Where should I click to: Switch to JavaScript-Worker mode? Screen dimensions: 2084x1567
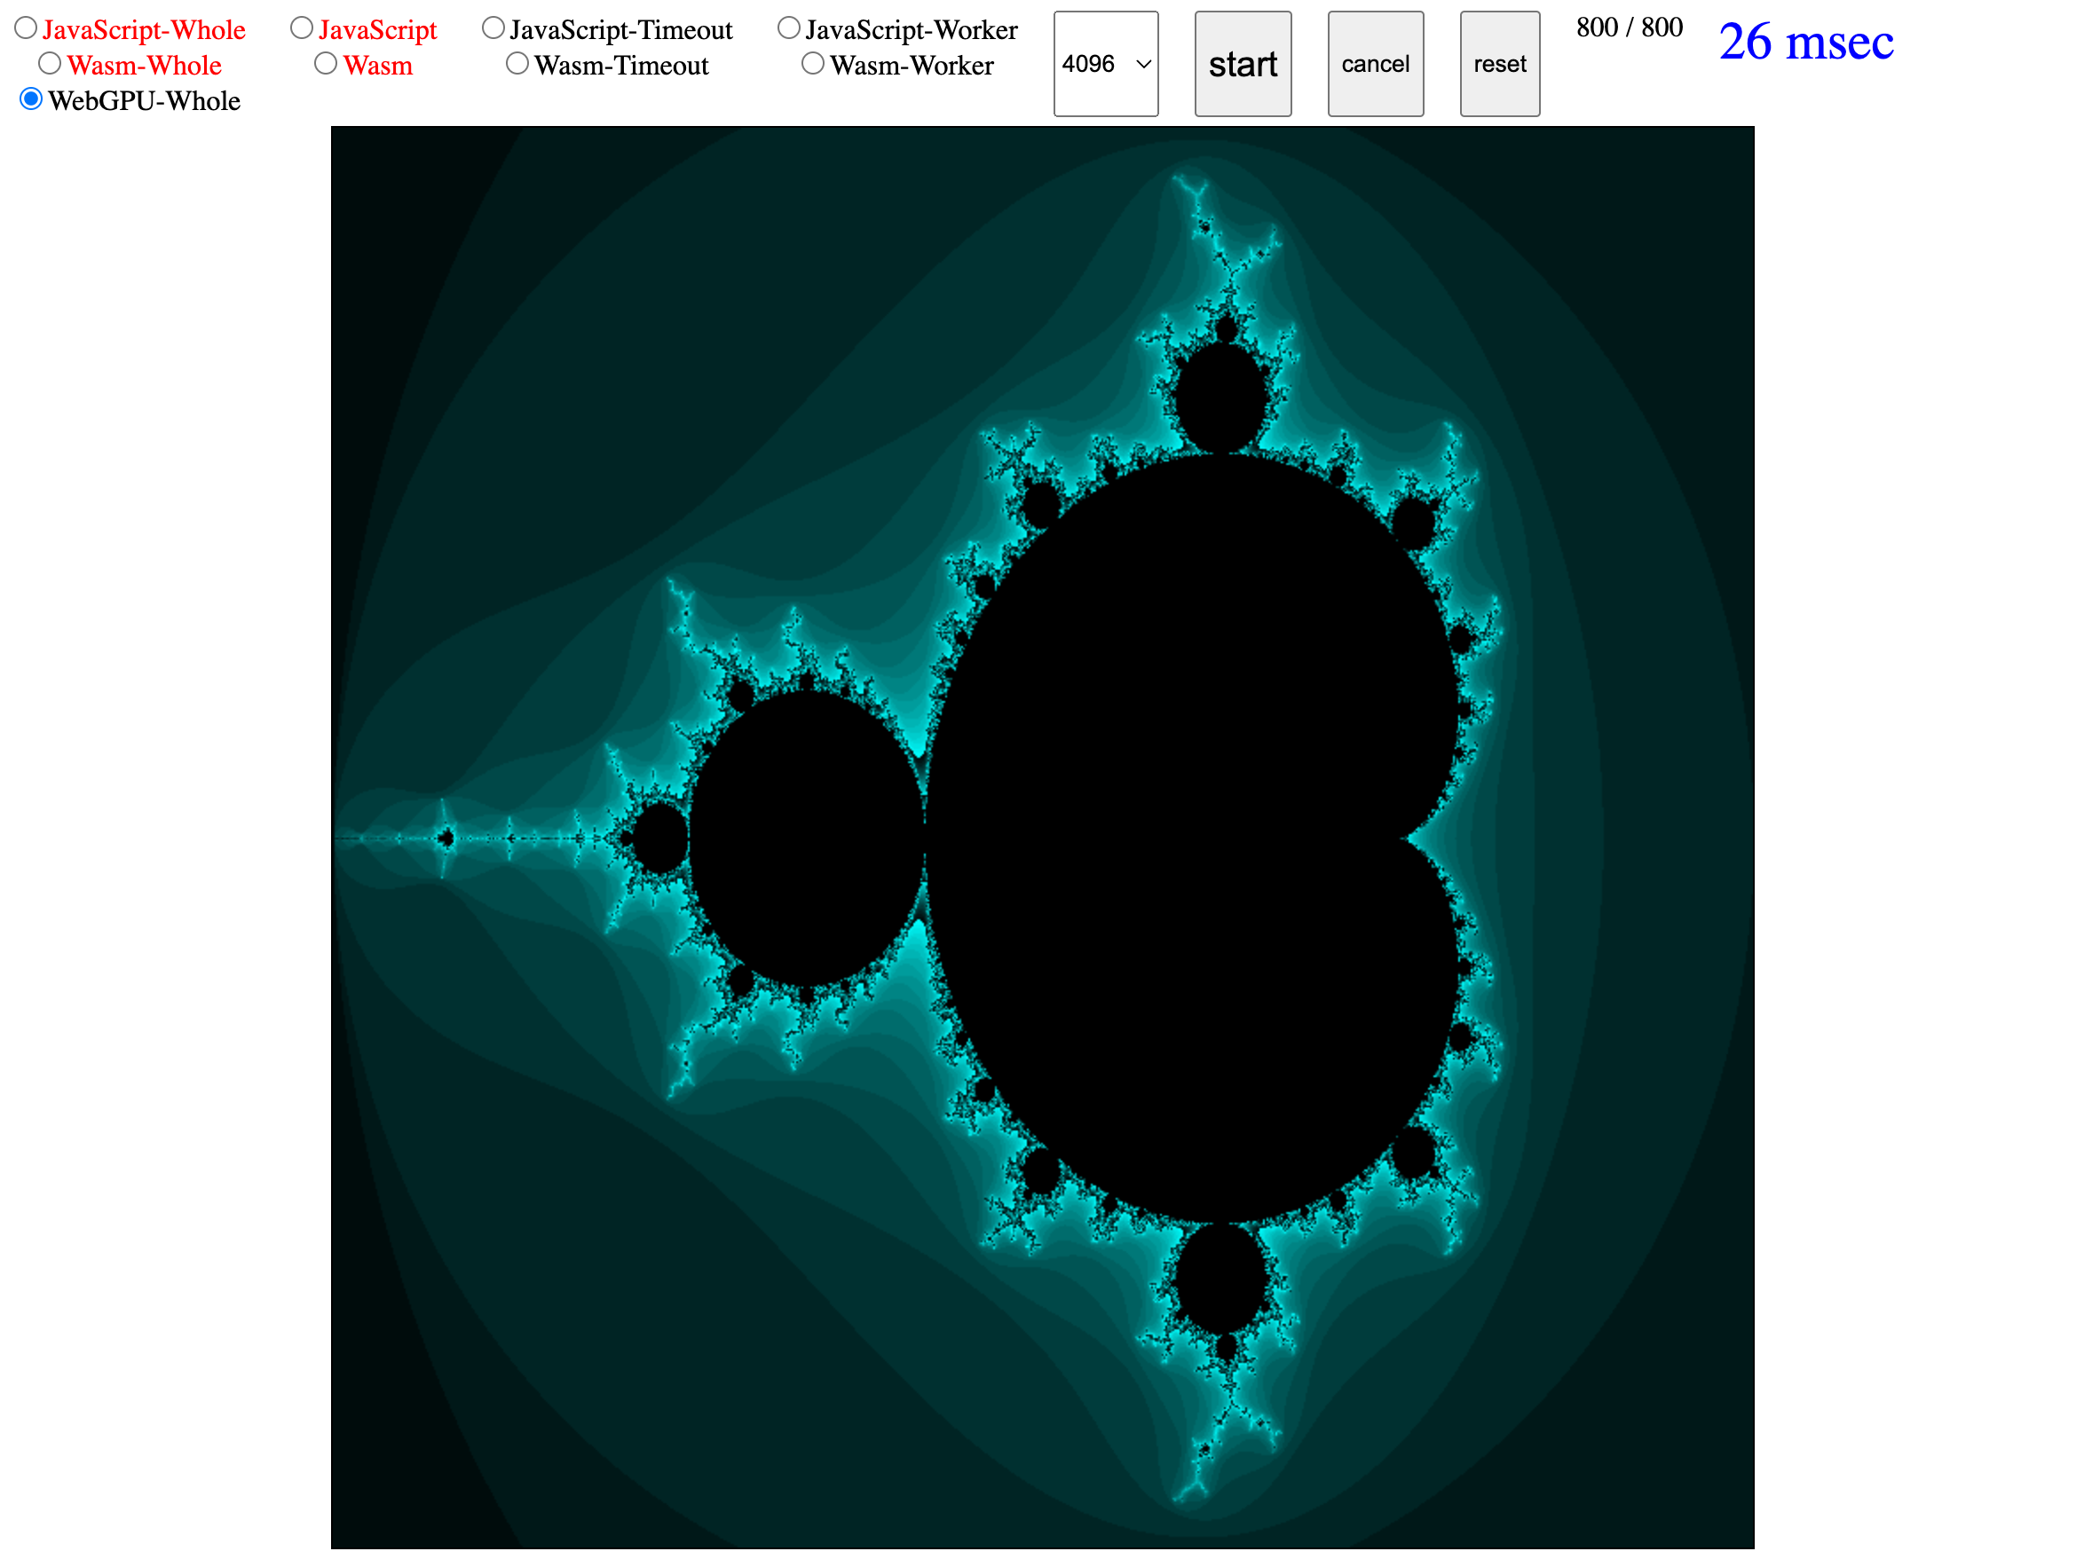(x=788, y=28)
